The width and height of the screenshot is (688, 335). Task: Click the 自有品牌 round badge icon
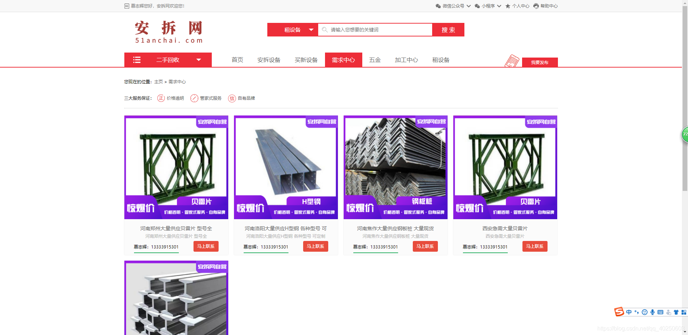tap(232, 98)
